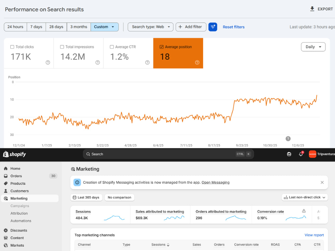Viewport: 335px width, 251px height.
Task: Click the Conversion rate metric label
Action: (x=270, y=212)
